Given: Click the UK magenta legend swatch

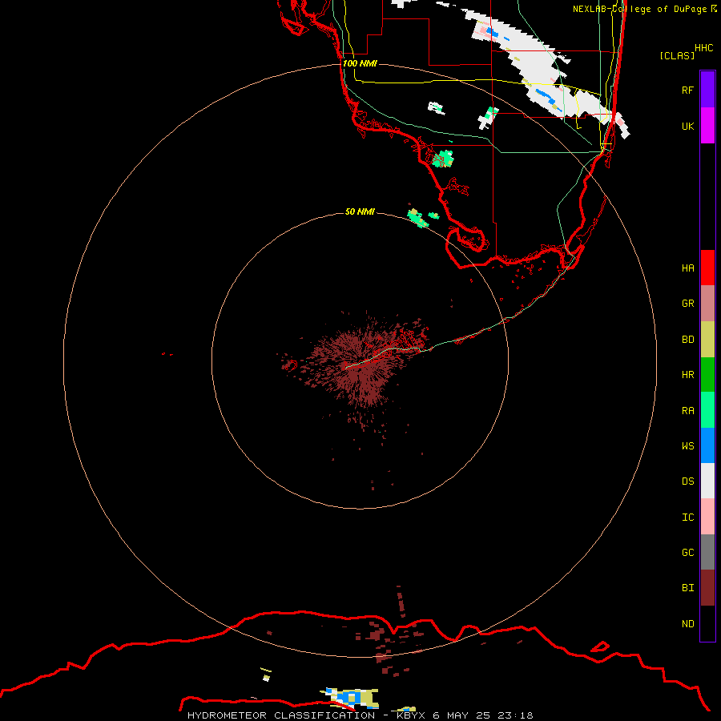Looking at the screenshot, I should coord(707,126).
